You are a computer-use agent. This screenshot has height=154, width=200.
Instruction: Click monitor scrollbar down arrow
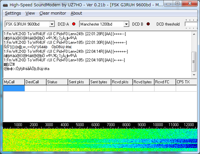[x=194, y=75]
